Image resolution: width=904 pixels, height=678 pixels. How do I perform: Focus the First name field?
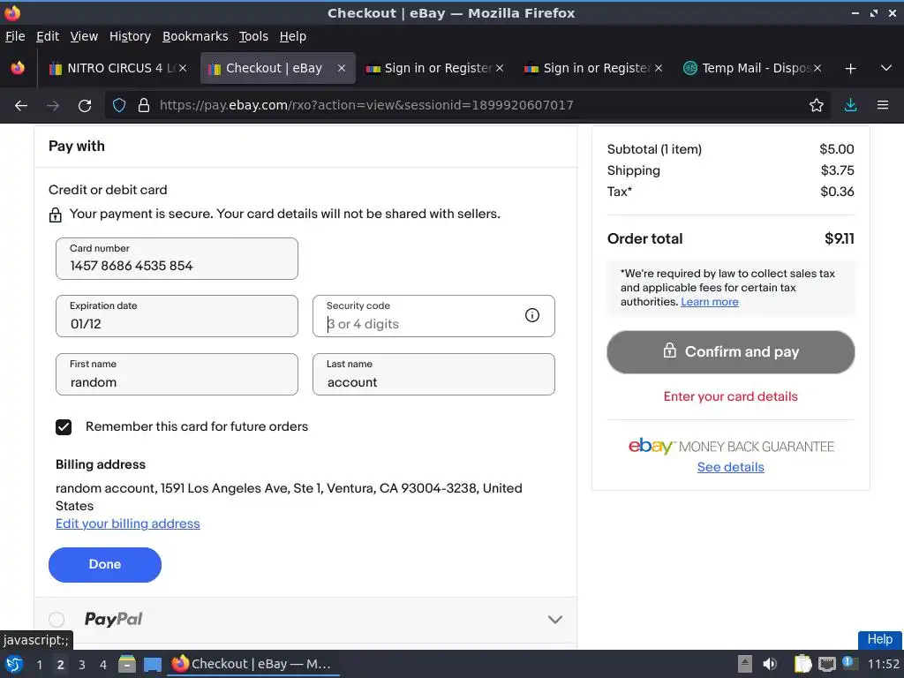177,374
